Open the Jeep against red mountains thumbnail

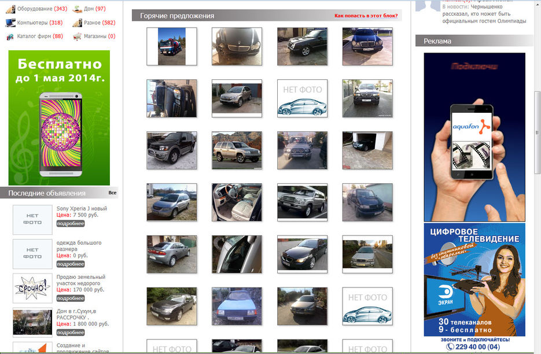pyautogui.click(x=237, y=150)
